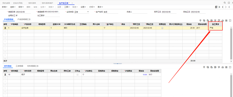Click the 审核 toolbar button
The width and height of the screenshot is (233, 97).
tap(35, 7)
